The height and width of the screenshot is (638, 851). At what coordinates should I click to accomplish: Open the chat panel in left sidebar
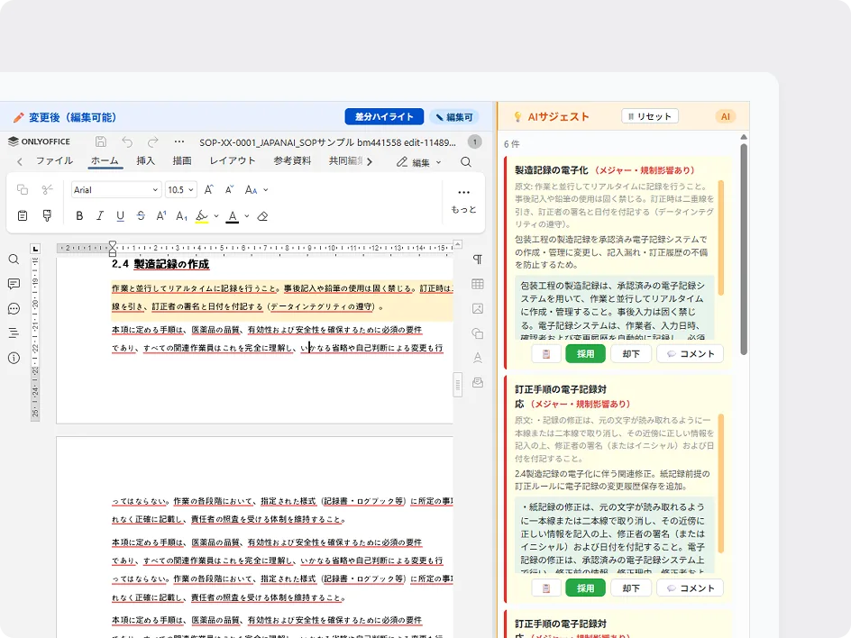pos(14,309)
